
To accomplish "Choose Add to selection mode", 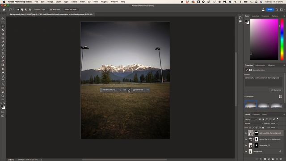I will coord(22,9).
